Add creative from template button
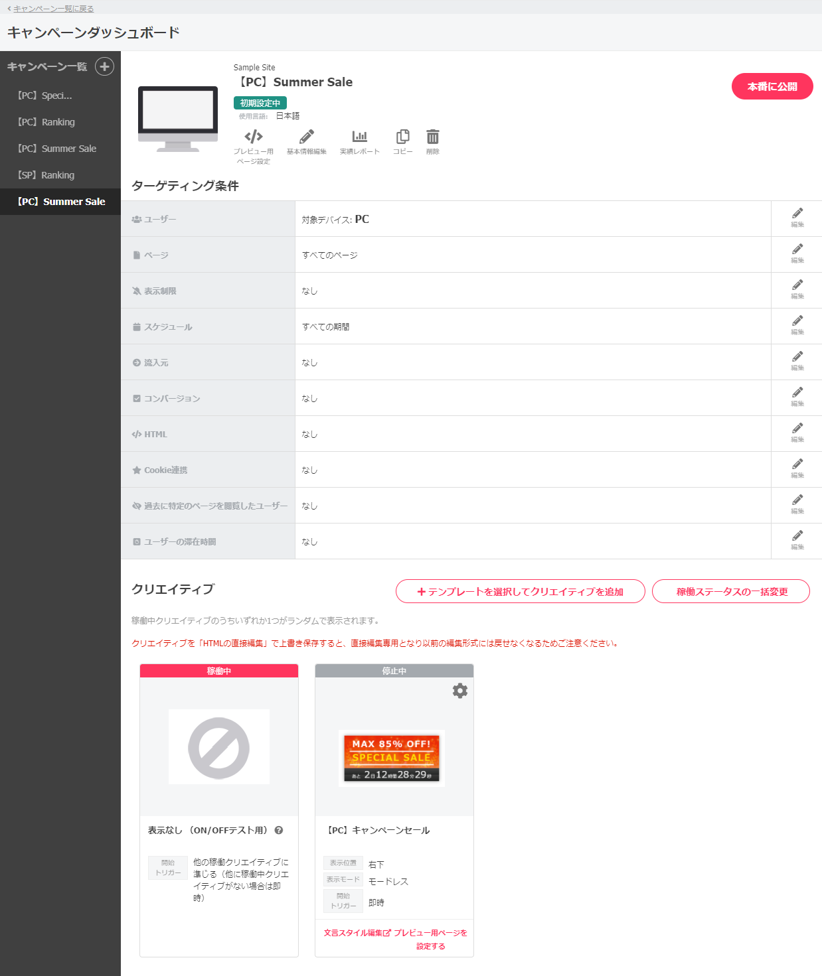 click(520, 591)
